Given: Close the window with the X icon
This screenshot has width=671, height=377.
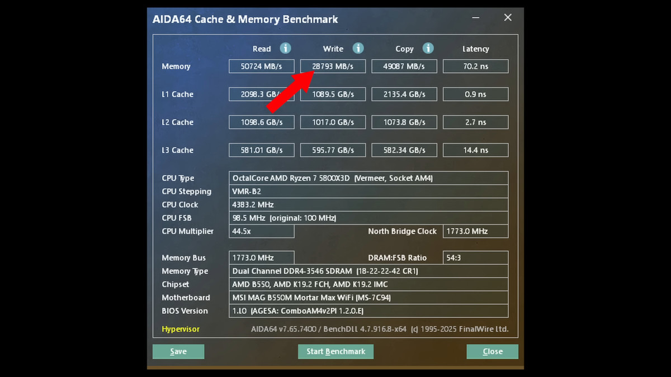Looking at the screenshot, I should tap(508, 18).
